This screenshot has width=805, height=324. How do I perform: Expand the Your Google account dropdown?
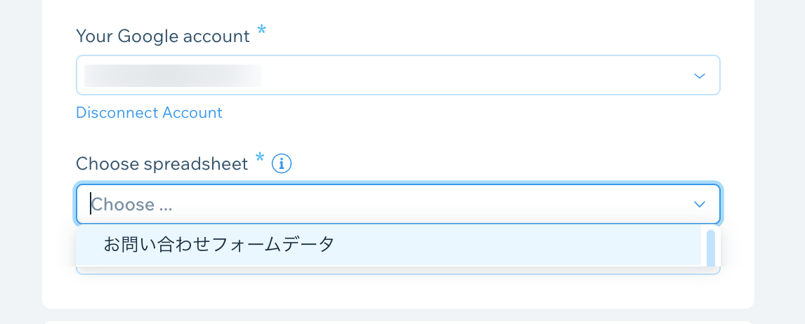(x=398, y=75)
